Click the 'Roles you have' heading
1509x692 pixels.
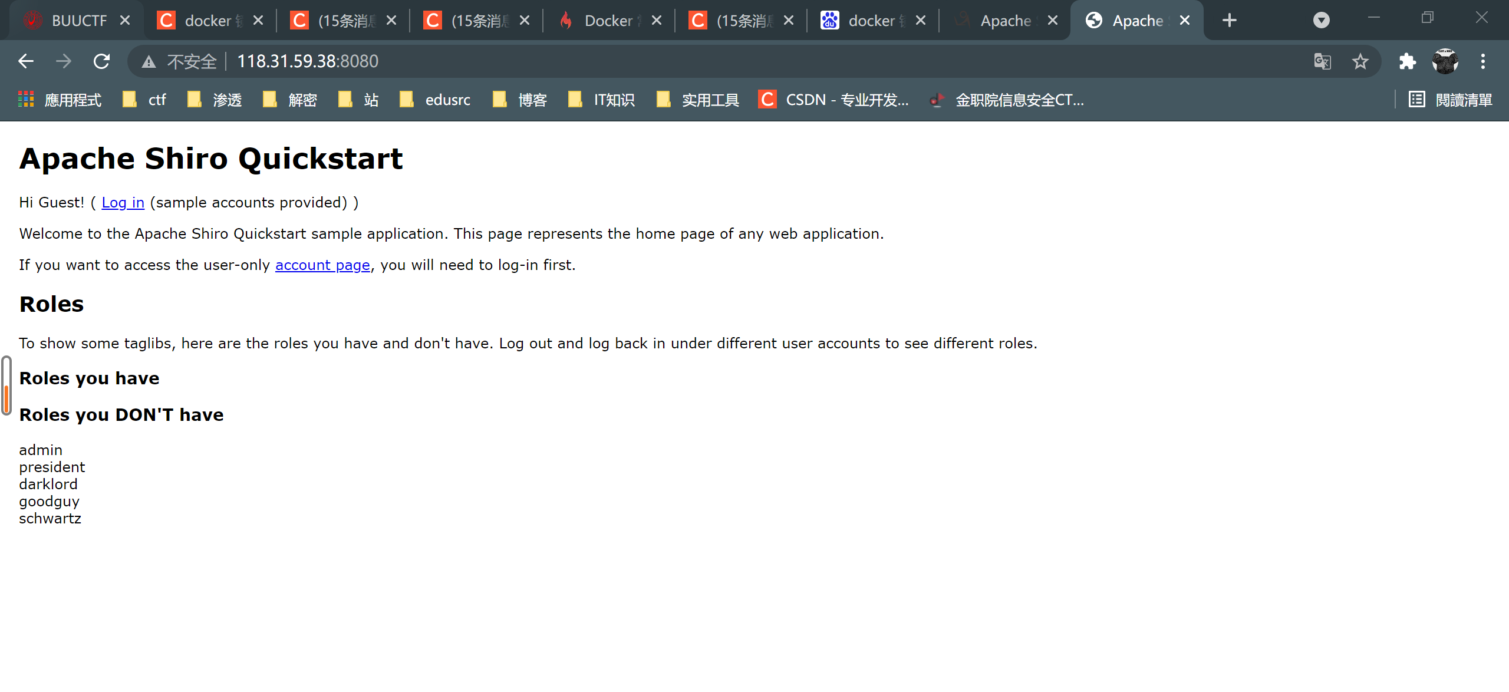coord(90,378)
